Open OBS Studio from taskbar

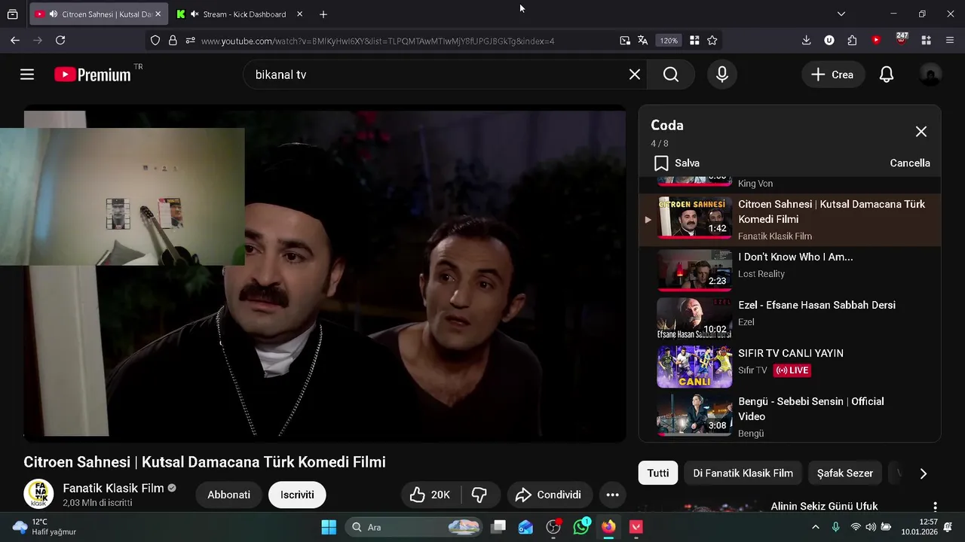[x=554, y=527]
